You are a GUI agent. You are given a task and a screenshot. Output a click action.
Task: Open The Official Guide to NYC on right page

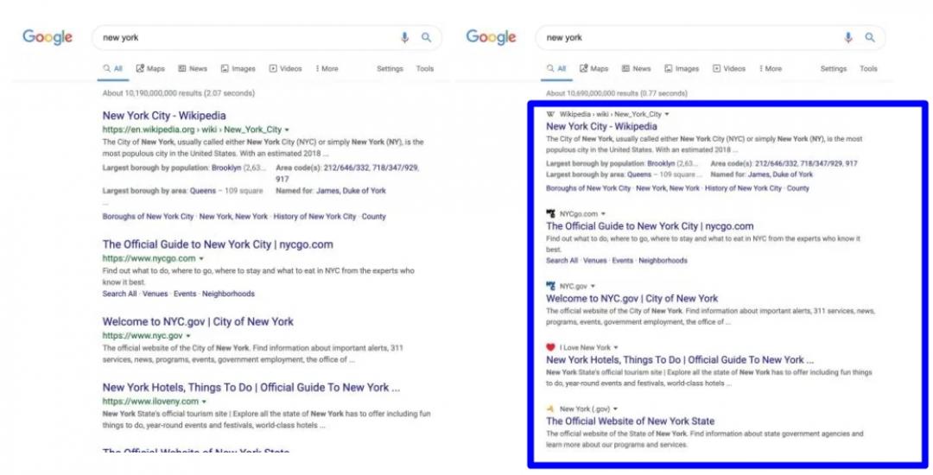pyautogui.click(x=650, y=226)
